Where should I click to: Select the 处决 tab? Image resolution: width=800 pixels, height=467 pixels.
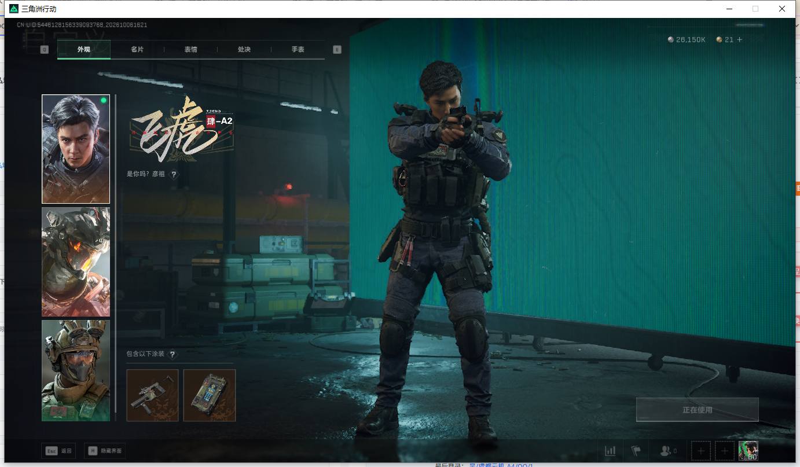244,49
